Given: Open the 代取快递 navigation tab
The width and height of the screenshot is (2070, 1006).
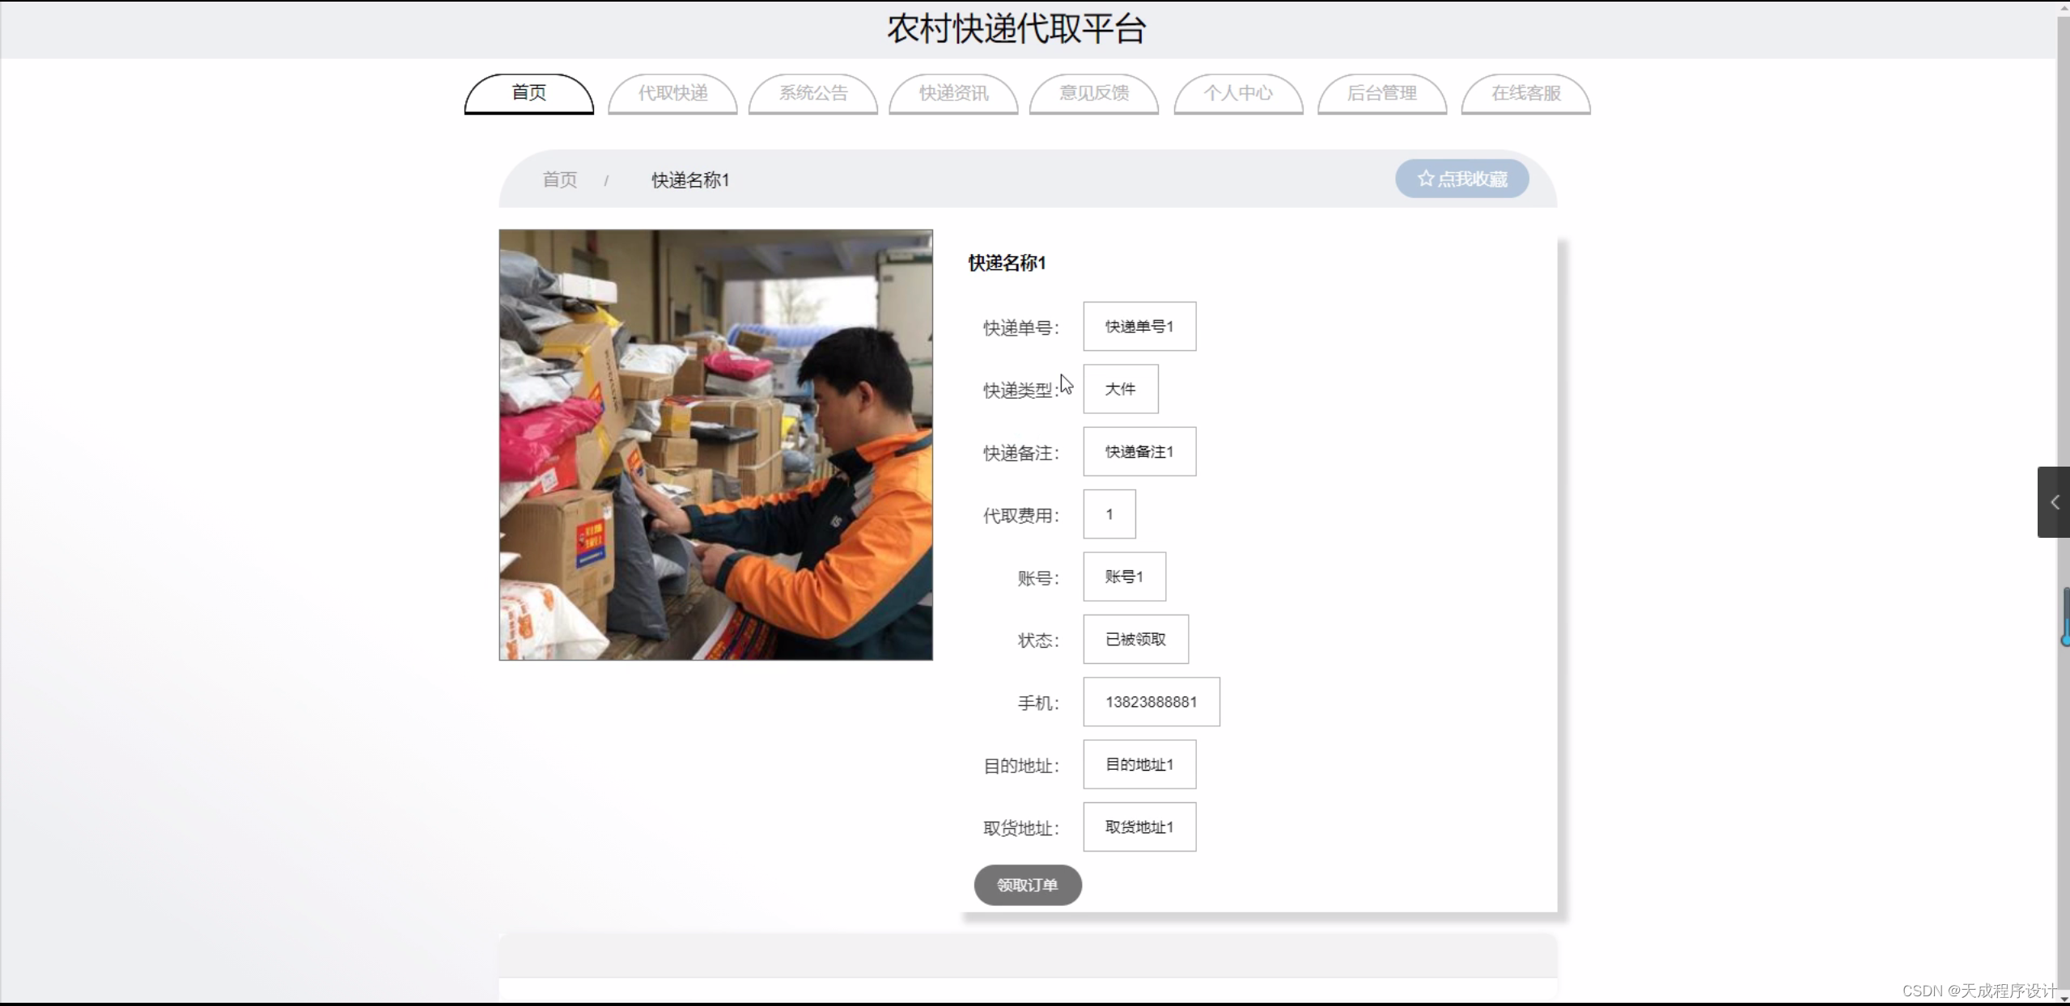Looking at the screenshot, I should point(672,94).
